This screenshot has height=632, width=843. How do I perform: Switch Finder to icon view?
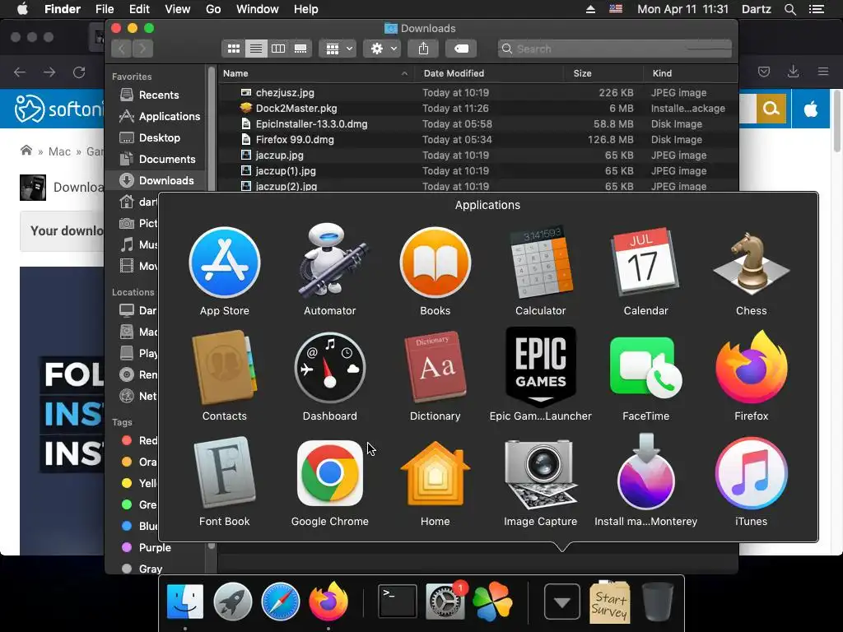click(x=233, y=49)
